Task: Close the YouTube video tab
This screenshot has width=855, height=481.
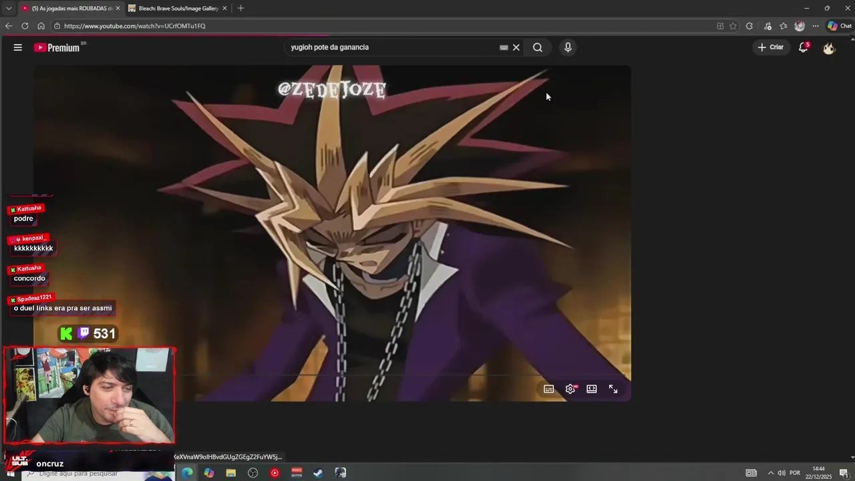Action: (118, 8)
